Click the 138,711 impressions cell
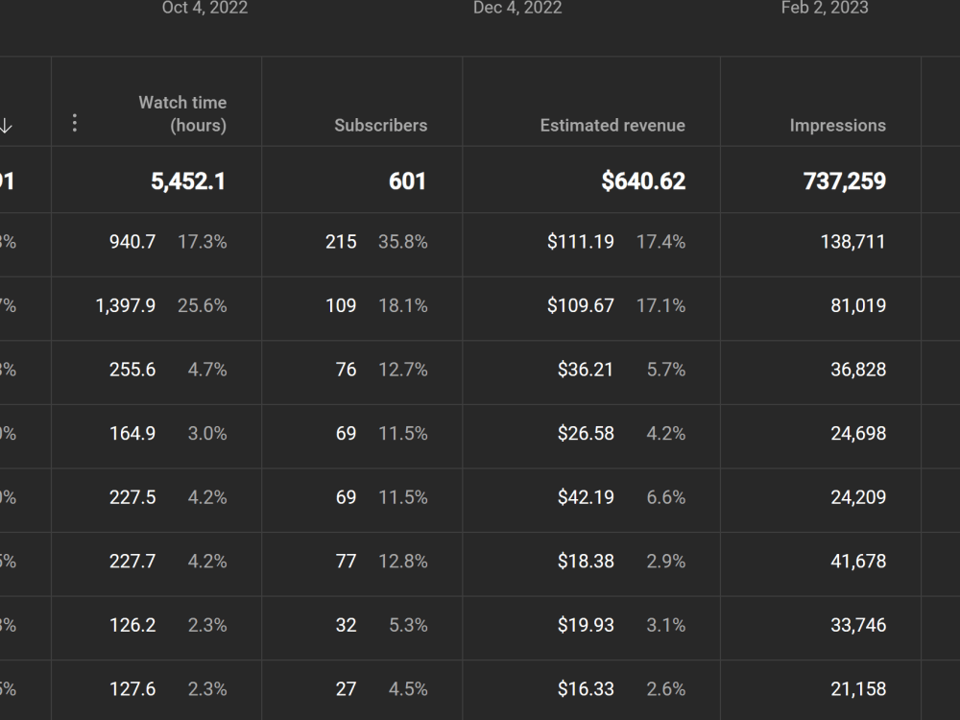The height and width of the screenshot is (720, 960). (852, 242)
